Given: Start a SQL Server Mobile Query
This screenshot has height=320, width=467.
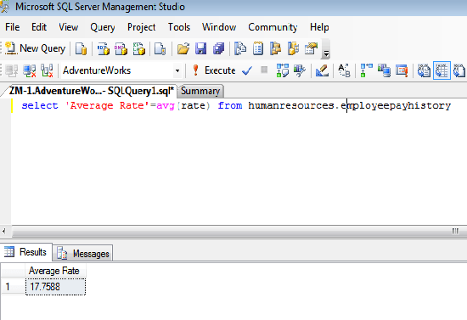Looking at the screenshot, I should 160,48.
